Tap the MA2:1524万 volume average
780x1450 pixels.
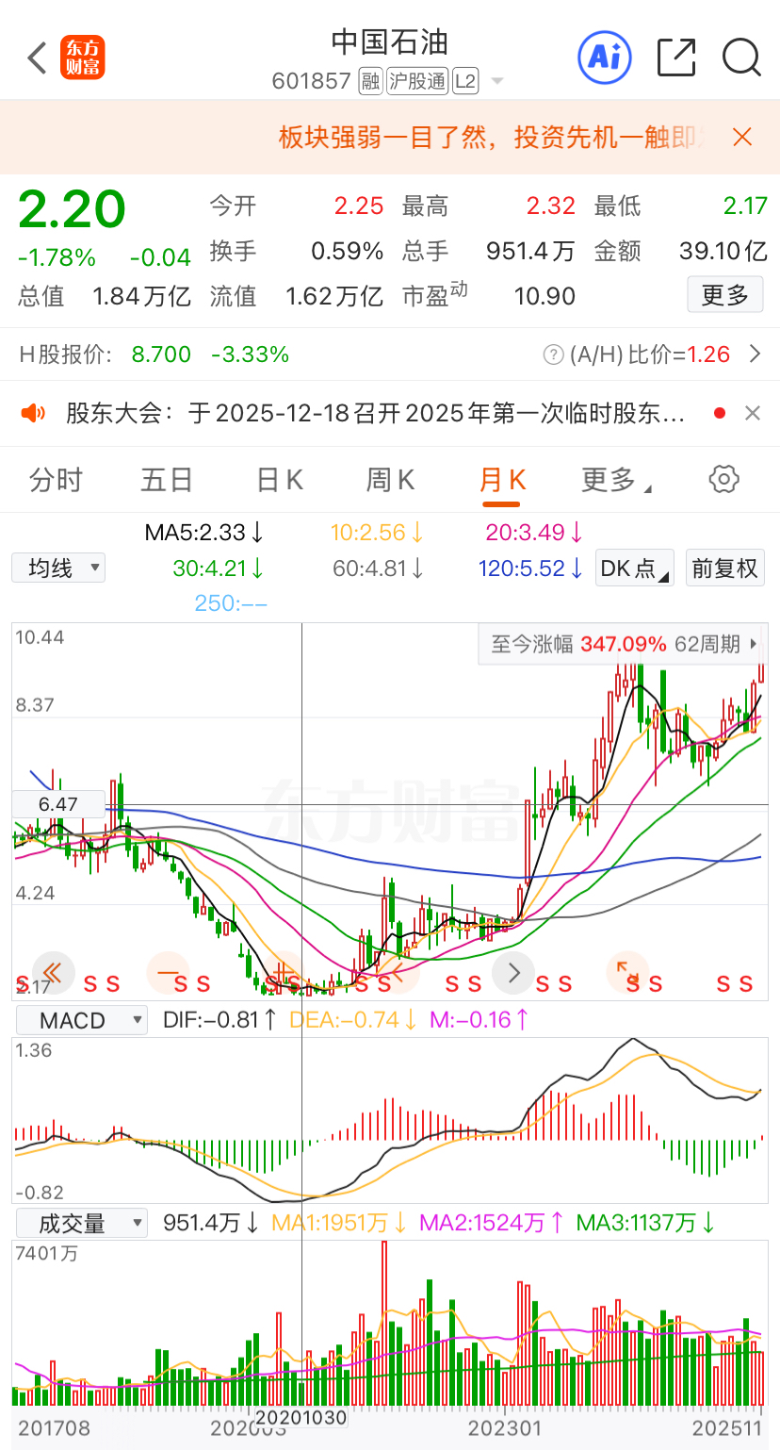[492, 1224]
